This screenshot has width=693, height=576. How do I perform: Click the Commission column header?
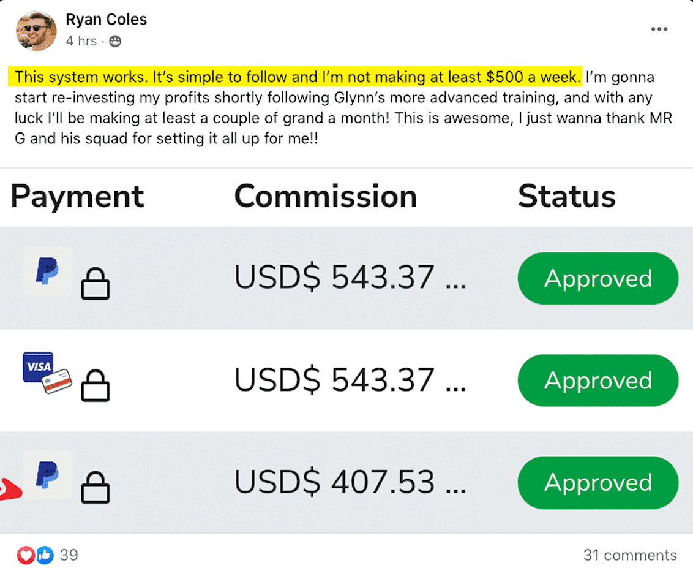(325, 197)
